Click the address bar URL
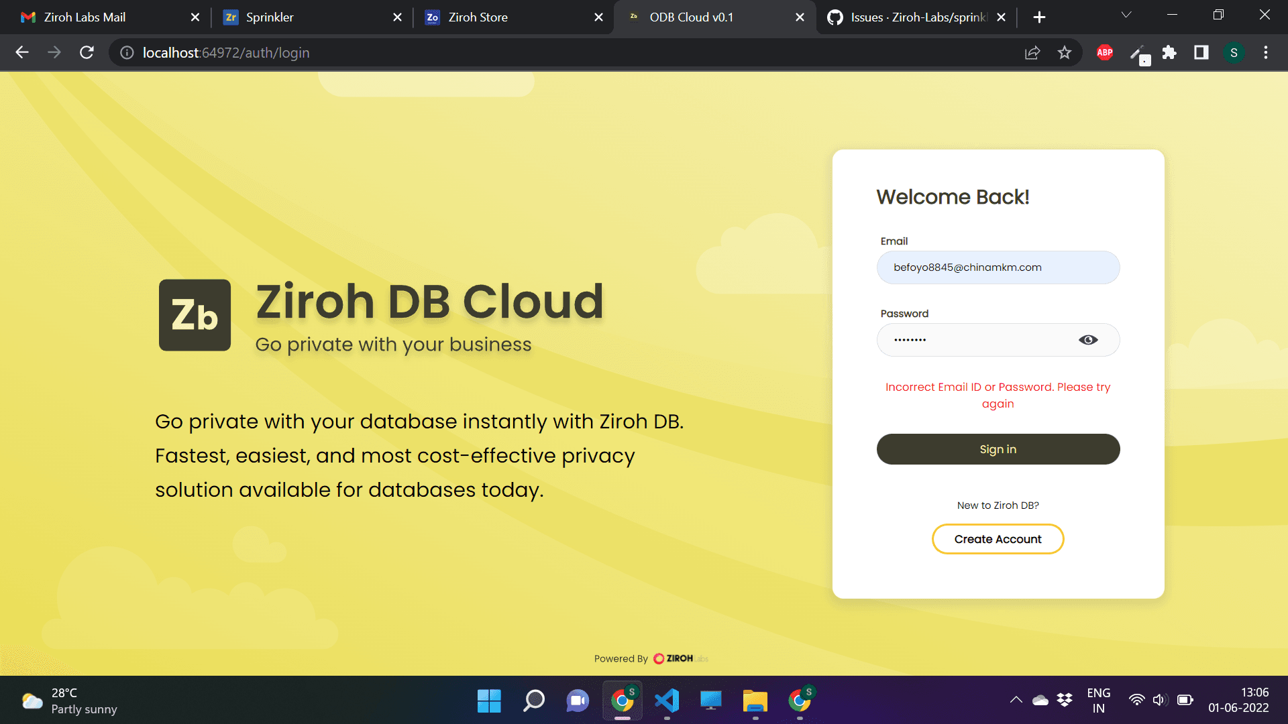1288x724 pixels. tap(226, 52)
